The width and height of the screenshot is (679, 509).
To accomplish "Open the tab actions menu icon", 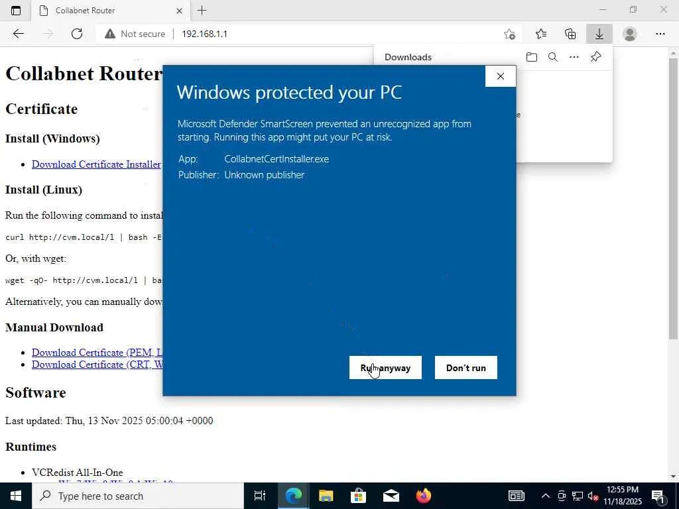I will pyautogui.click(x=16, y=11).
